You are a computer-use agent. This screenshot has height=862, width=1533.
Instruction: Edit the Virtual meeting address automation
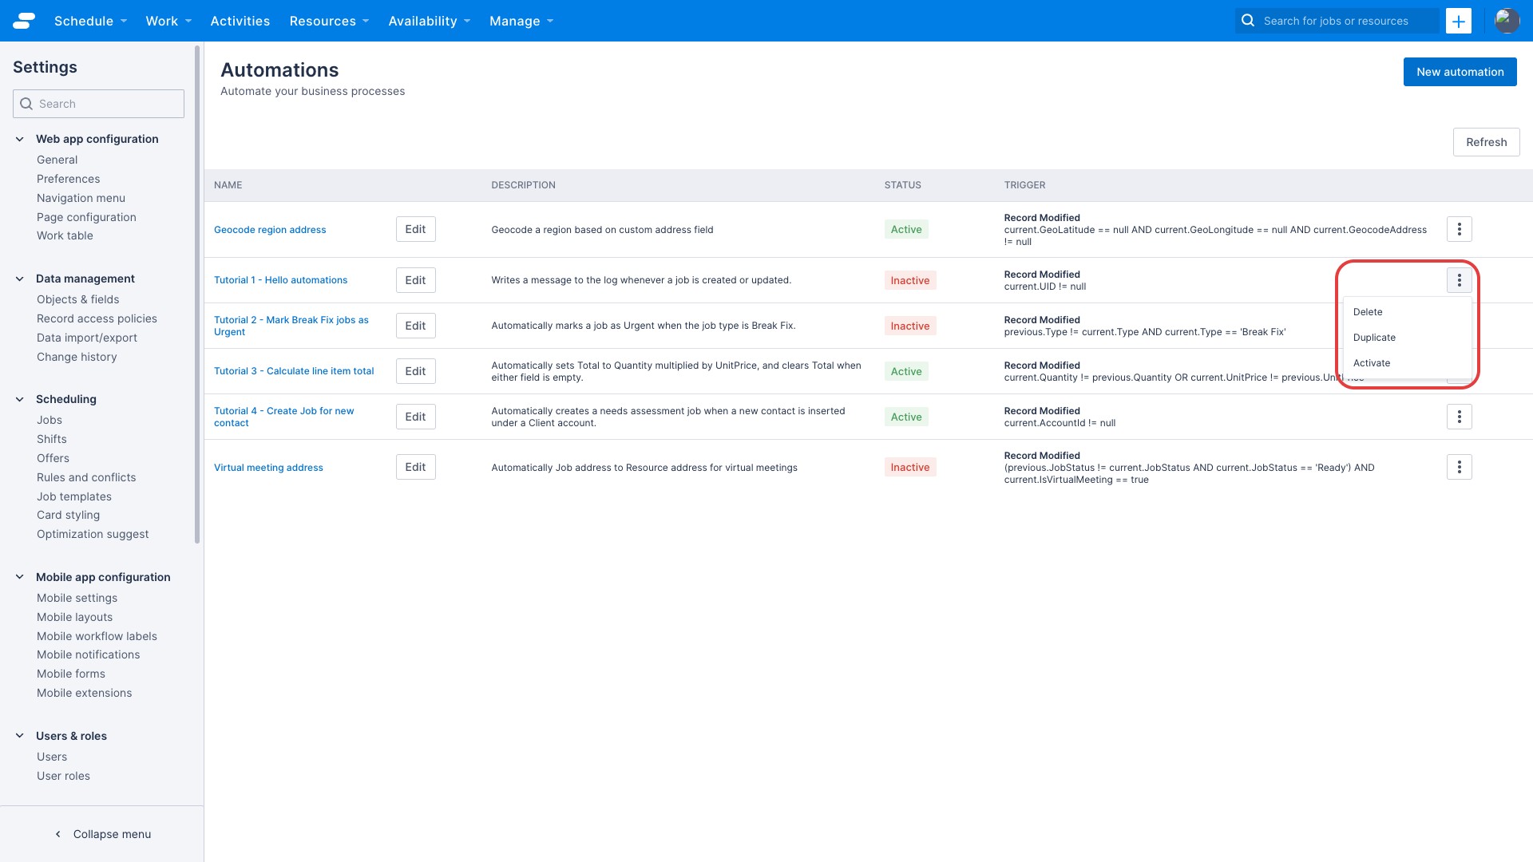pyautogui.click(x=415, y=467)
